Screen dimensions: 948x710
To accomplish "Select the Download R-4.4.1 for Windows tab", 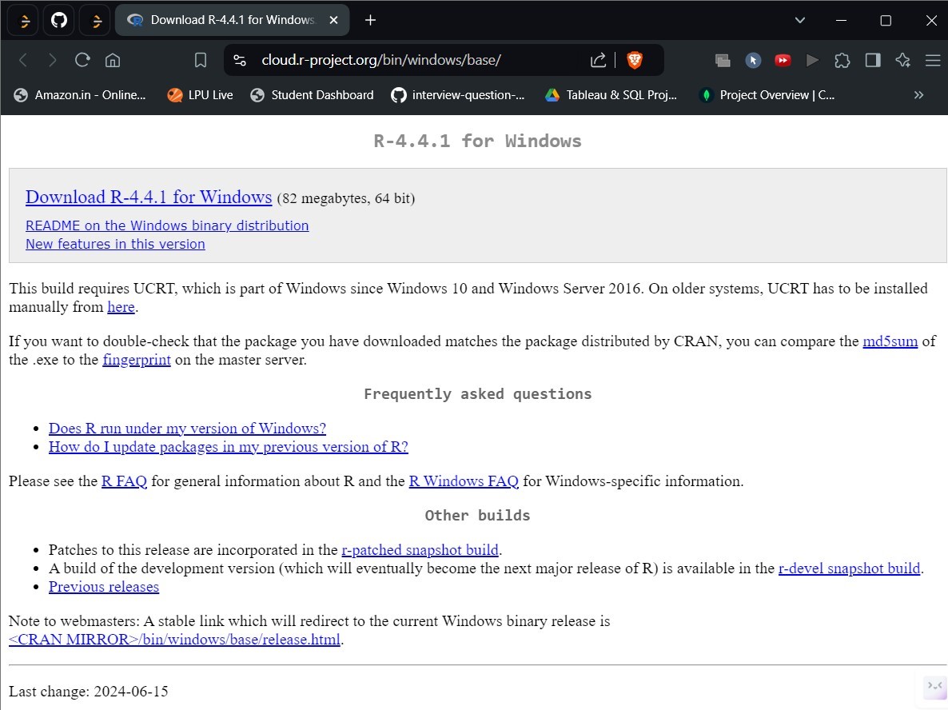I will (232, 20).
